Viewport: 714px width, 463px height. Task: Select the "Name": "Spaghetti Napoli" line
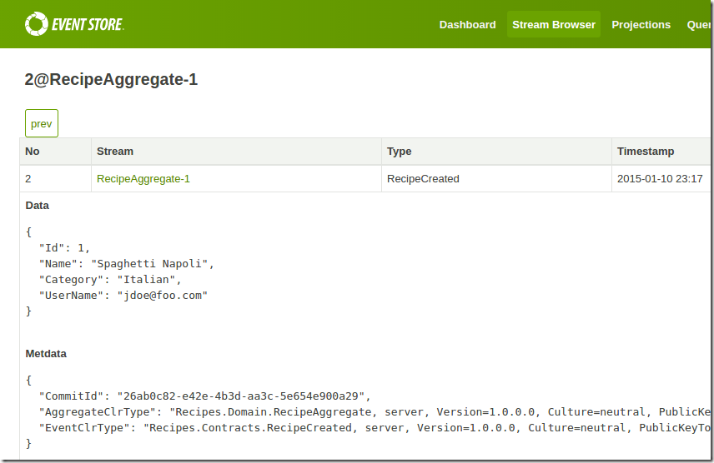(x=126, y=264)
